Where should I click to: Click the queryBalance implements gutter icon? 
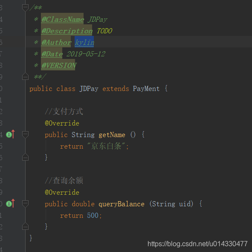point(10,204)
